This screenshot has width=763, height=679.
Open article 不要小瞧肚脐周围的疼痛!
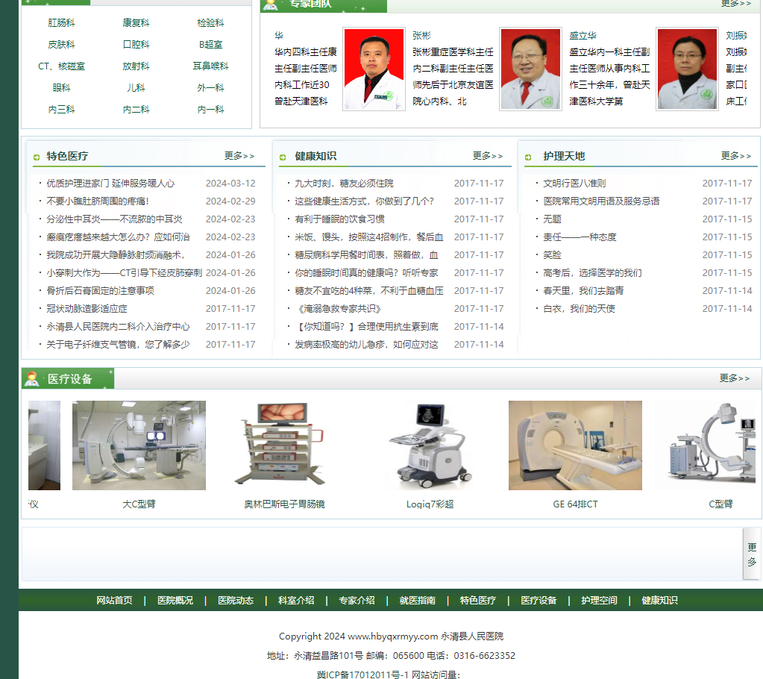coord(97,201)
